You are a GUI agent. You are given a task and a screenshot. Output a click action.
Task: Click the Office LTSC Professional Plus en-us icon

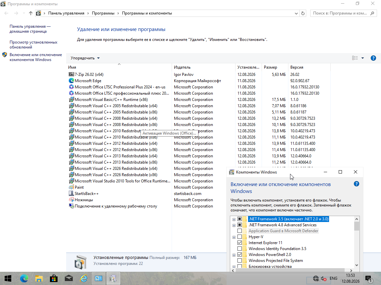pos(71,87)
